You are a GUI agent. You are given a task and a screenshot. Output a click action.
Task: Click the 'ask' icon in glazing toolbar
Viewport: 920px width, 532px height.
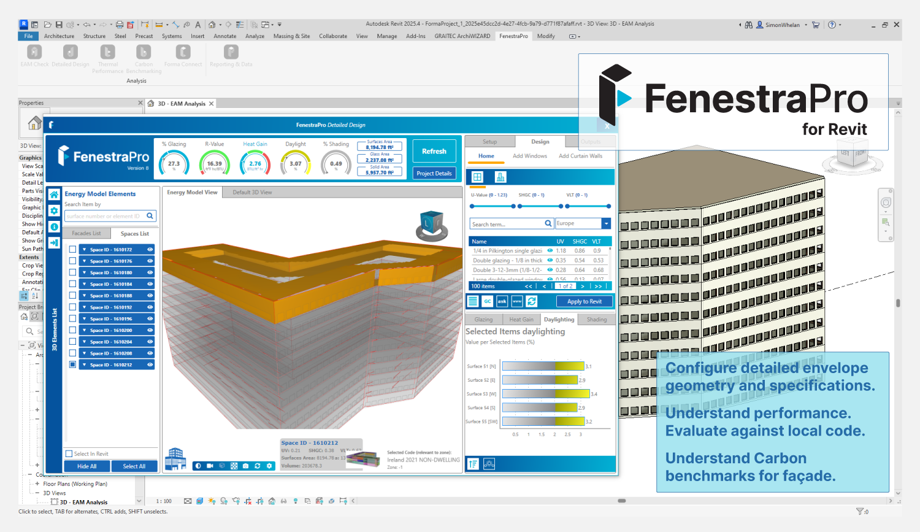[x=502, y=301]
